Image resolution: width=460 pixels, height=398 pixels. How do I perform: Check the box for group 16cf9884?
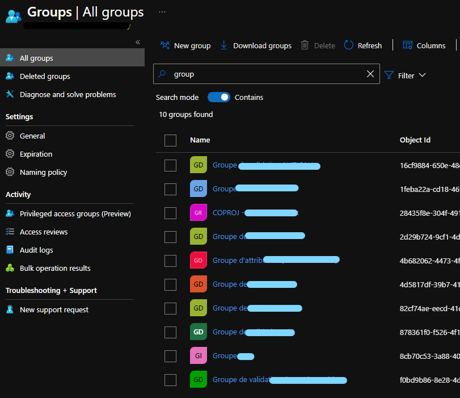171,165
